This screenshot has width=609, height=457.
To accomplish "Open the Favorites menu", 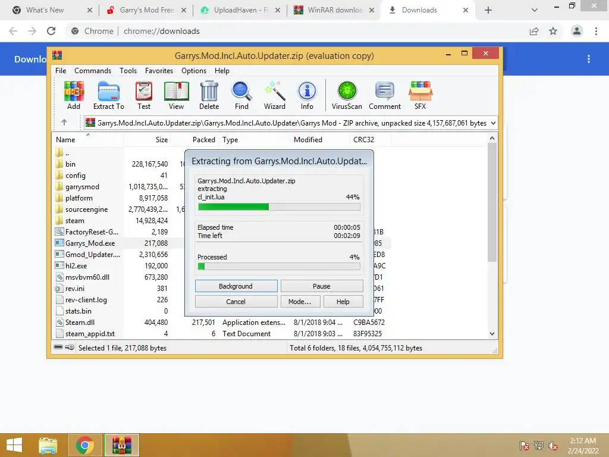I will pyautogui.click(x=159, y=71).
